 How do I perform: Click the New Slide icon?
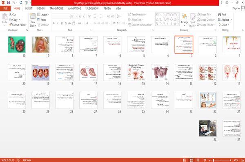(x=33, y=16)
